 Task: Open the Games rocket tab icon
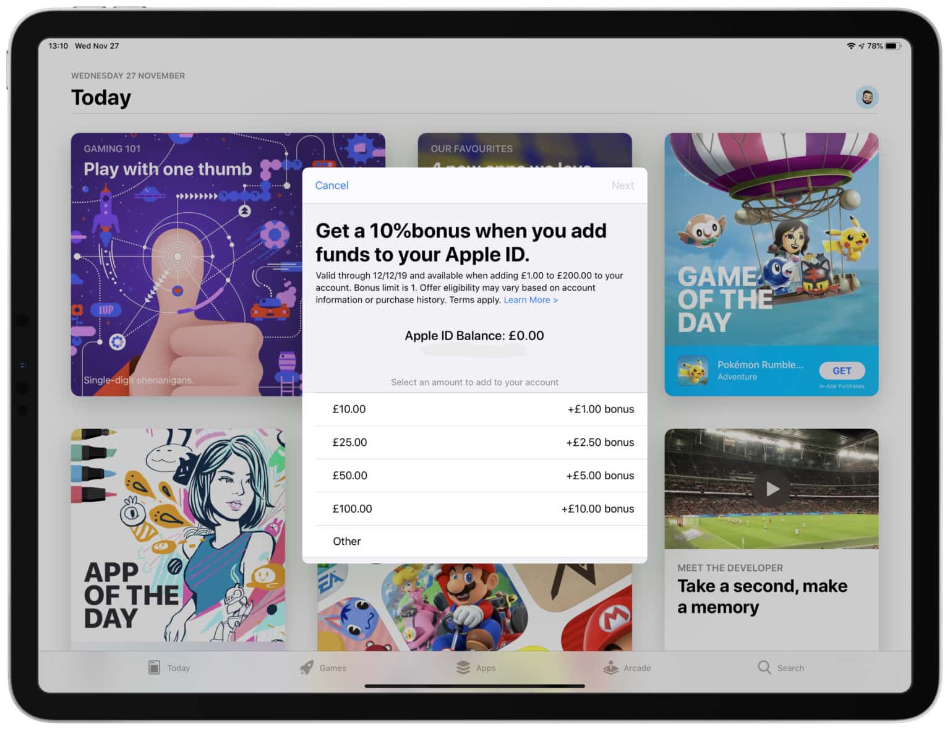click(x=307, y=667)
